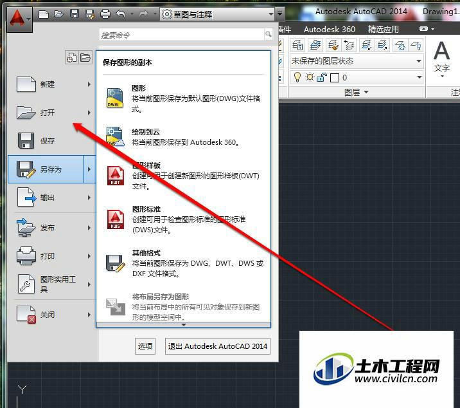Image resolution: width=460 pixels, height=408 pixels.
Task: Click layer 0 color swatch
Action: tap(335, 78)
